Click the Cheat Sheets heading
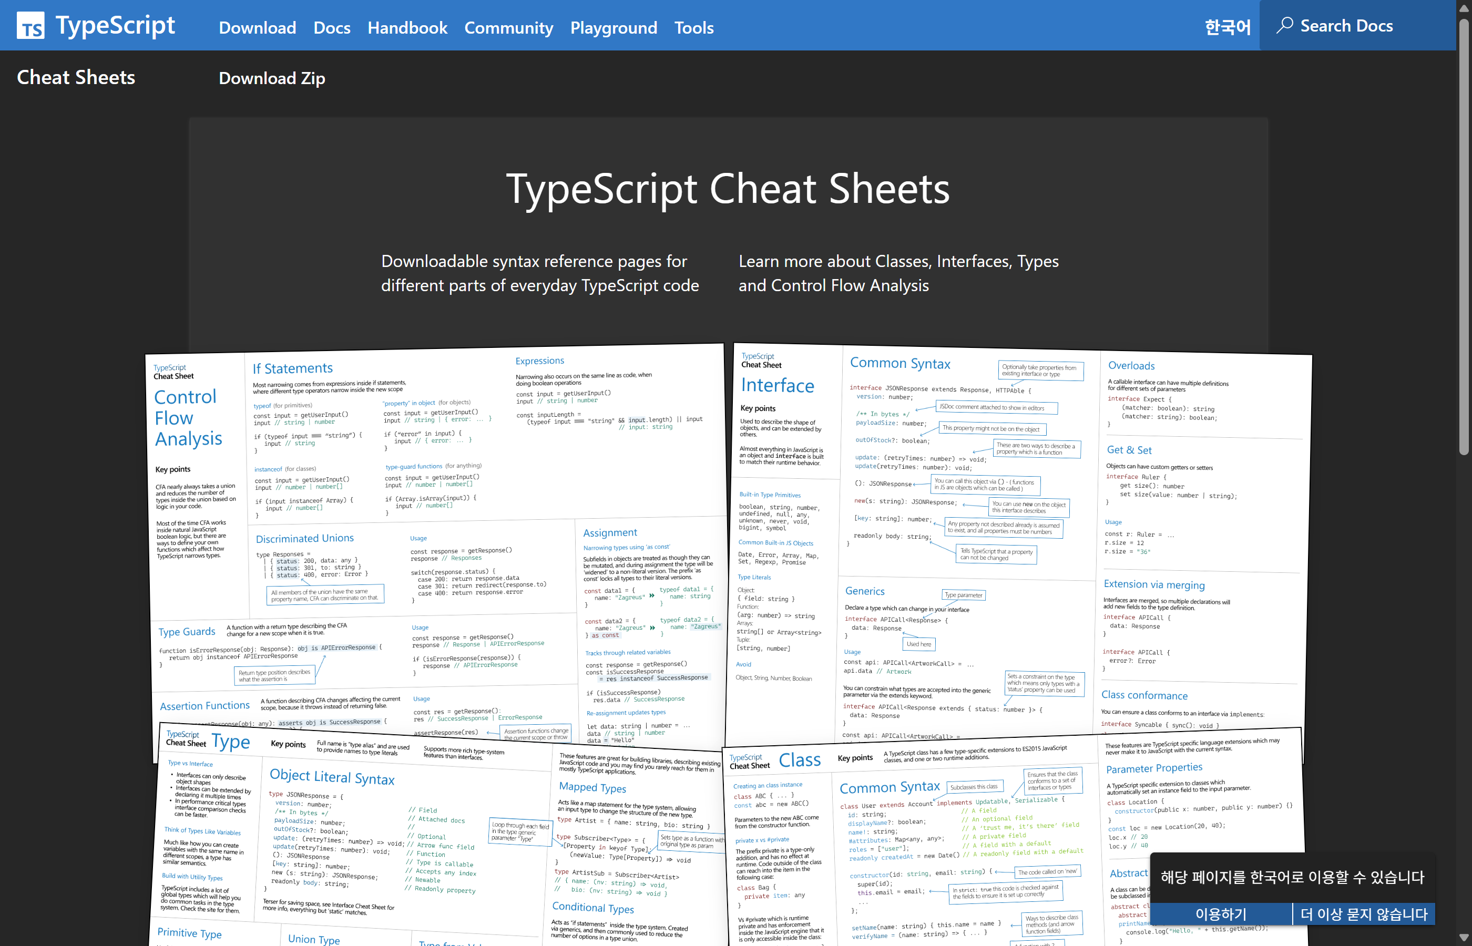Viewport: 1472px width, 946px height. click(75, 77)
